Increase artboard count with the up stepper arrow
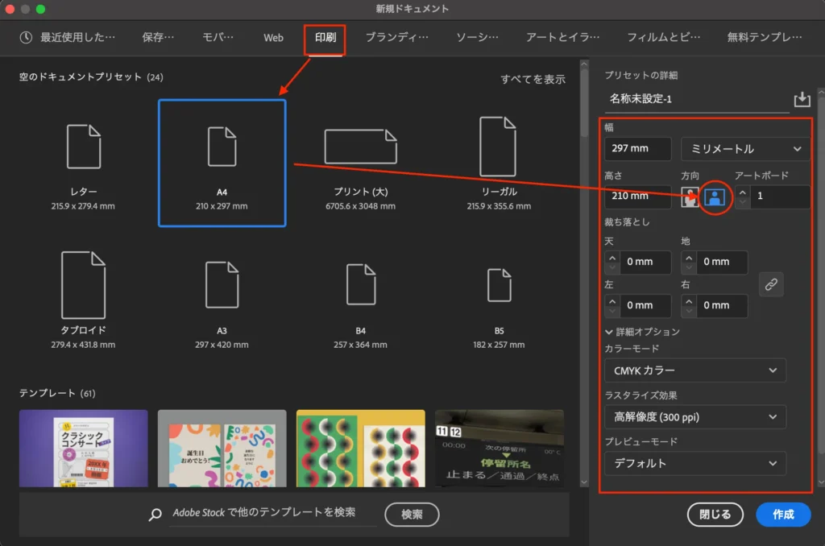 [741, 192]
